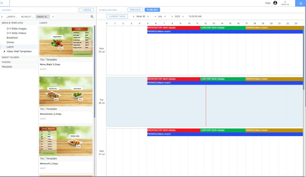This screenshot has height=177, width=306.
Task: Open the Help link
Action: tap(268, 3)
